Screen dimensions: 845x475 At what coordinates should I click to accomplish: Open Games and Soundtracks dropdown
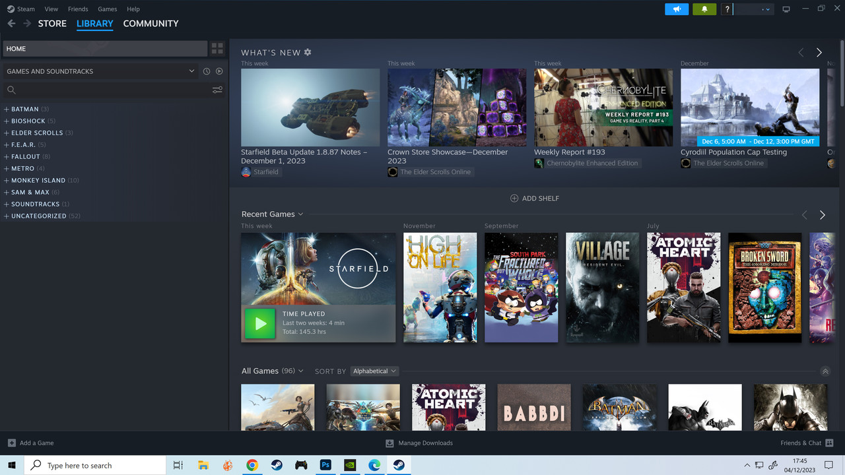coord(100,71)
